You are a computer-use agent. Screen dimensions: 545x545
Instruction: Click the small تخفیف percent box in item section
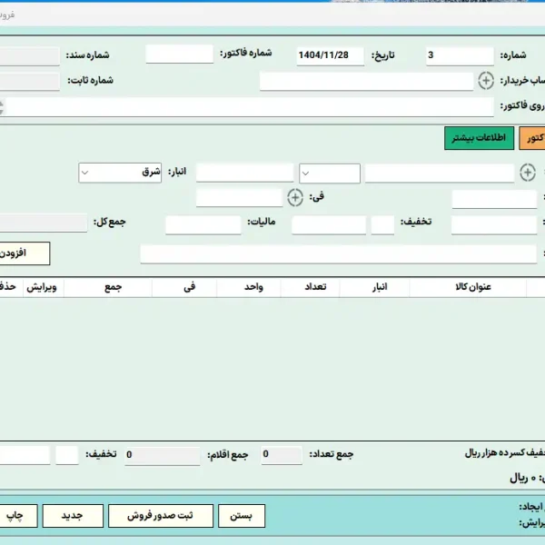pyautogui.click(x=382, y=225)
